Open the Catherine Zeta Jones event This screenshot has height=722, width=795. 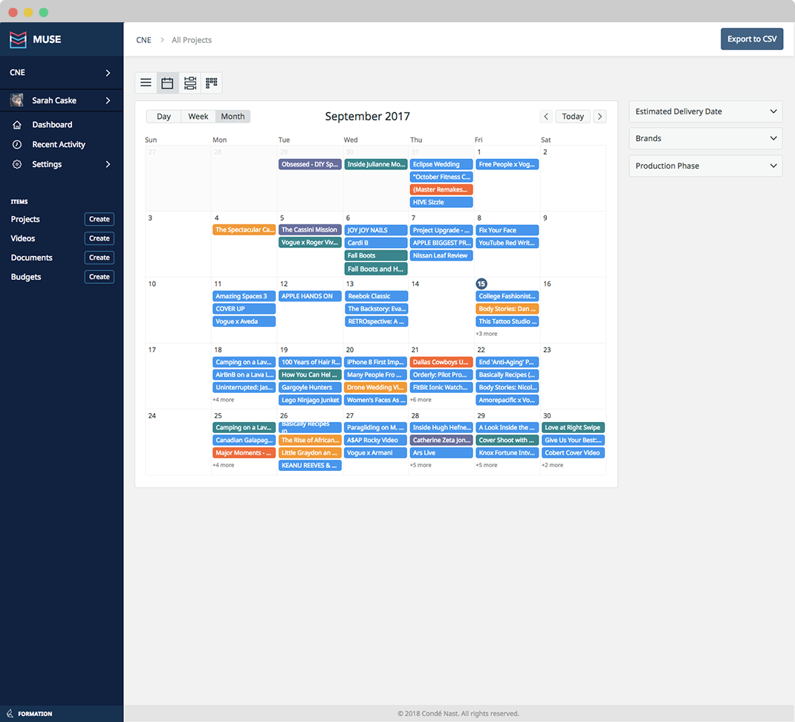coord(441,440)
